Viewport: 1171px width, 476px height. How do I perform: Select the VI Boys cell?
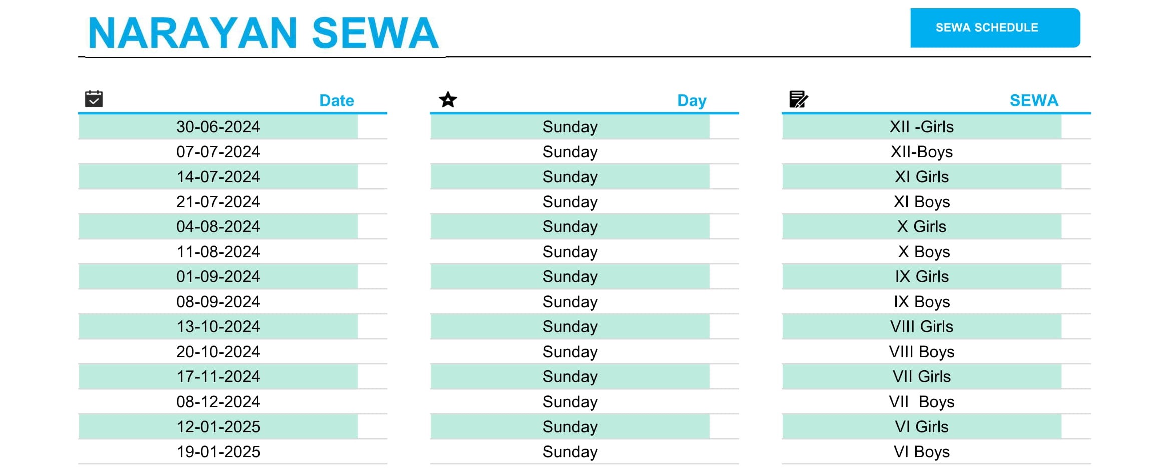(x=921, y=452)
